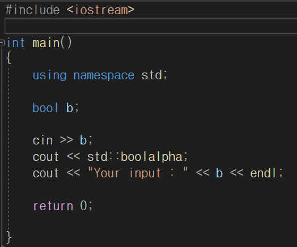The image size is (297, 247).
Task: Click the std identifier after namespace
Action: [x=152, y=75]
